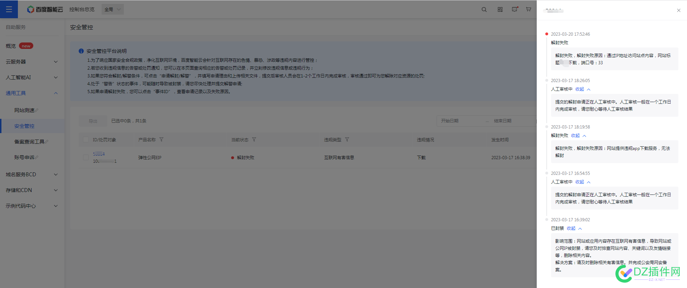Screen dimensions: 687x288
Task: Open the 全局 region dropdown
Action: [x=113, y=9]
